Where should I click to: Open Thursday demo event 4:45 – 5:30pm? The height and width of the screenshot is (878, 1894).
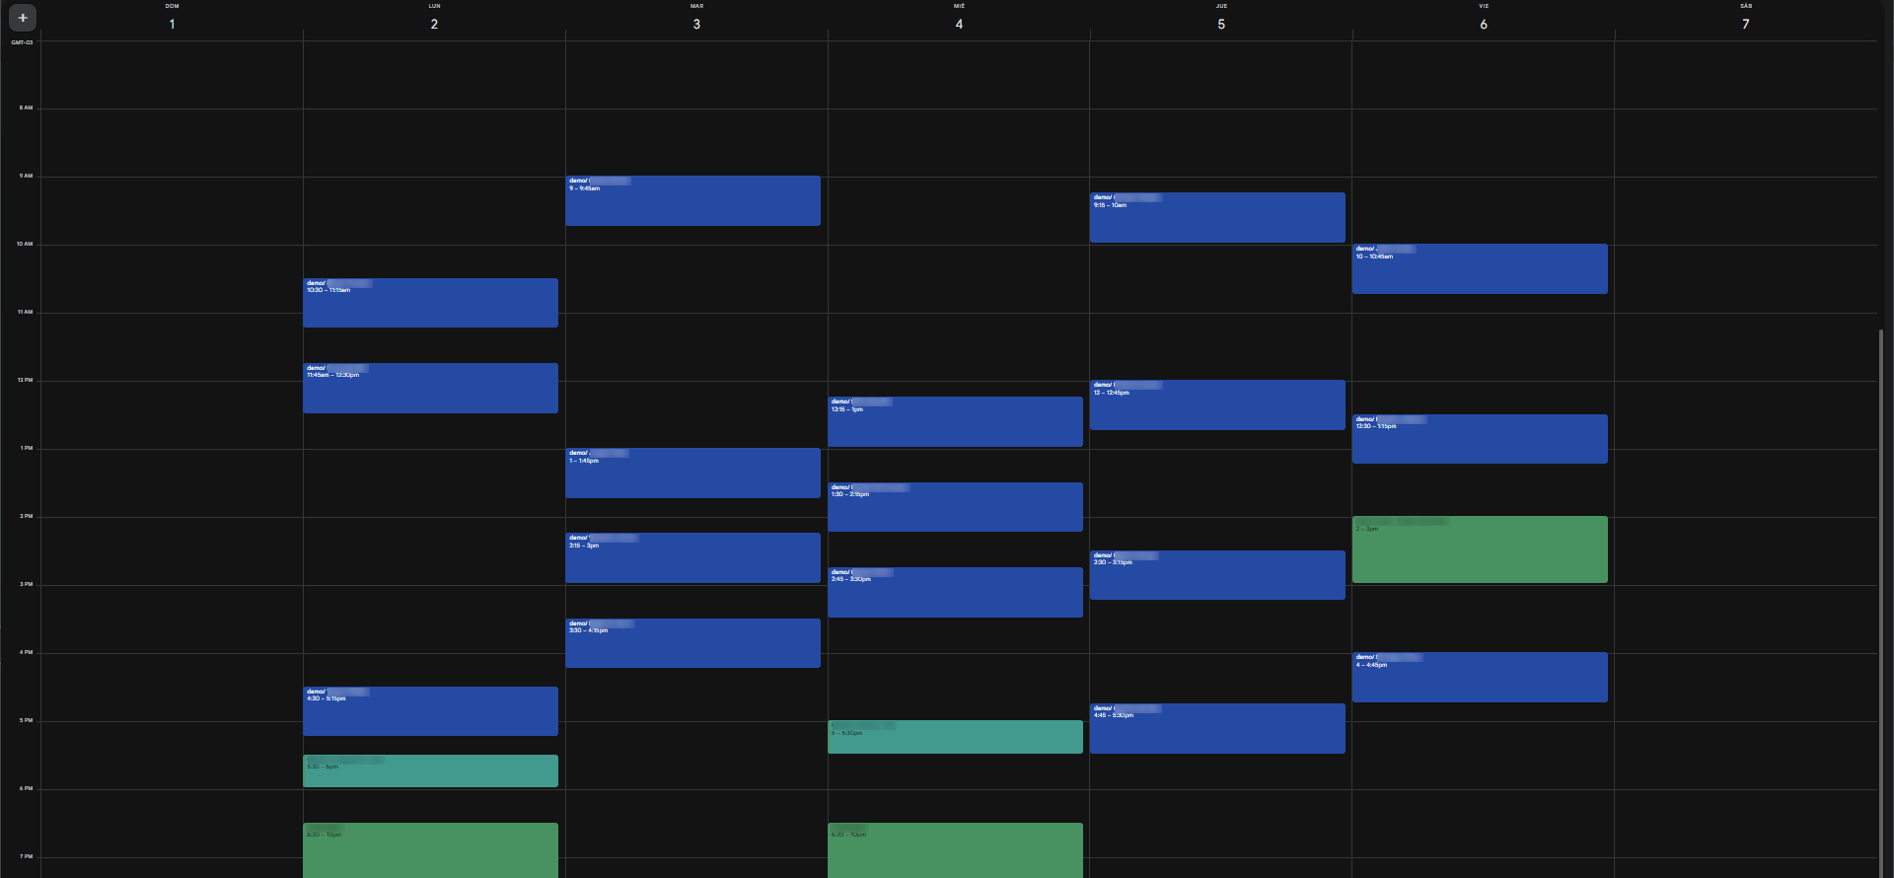click(x=1217, y=728)
